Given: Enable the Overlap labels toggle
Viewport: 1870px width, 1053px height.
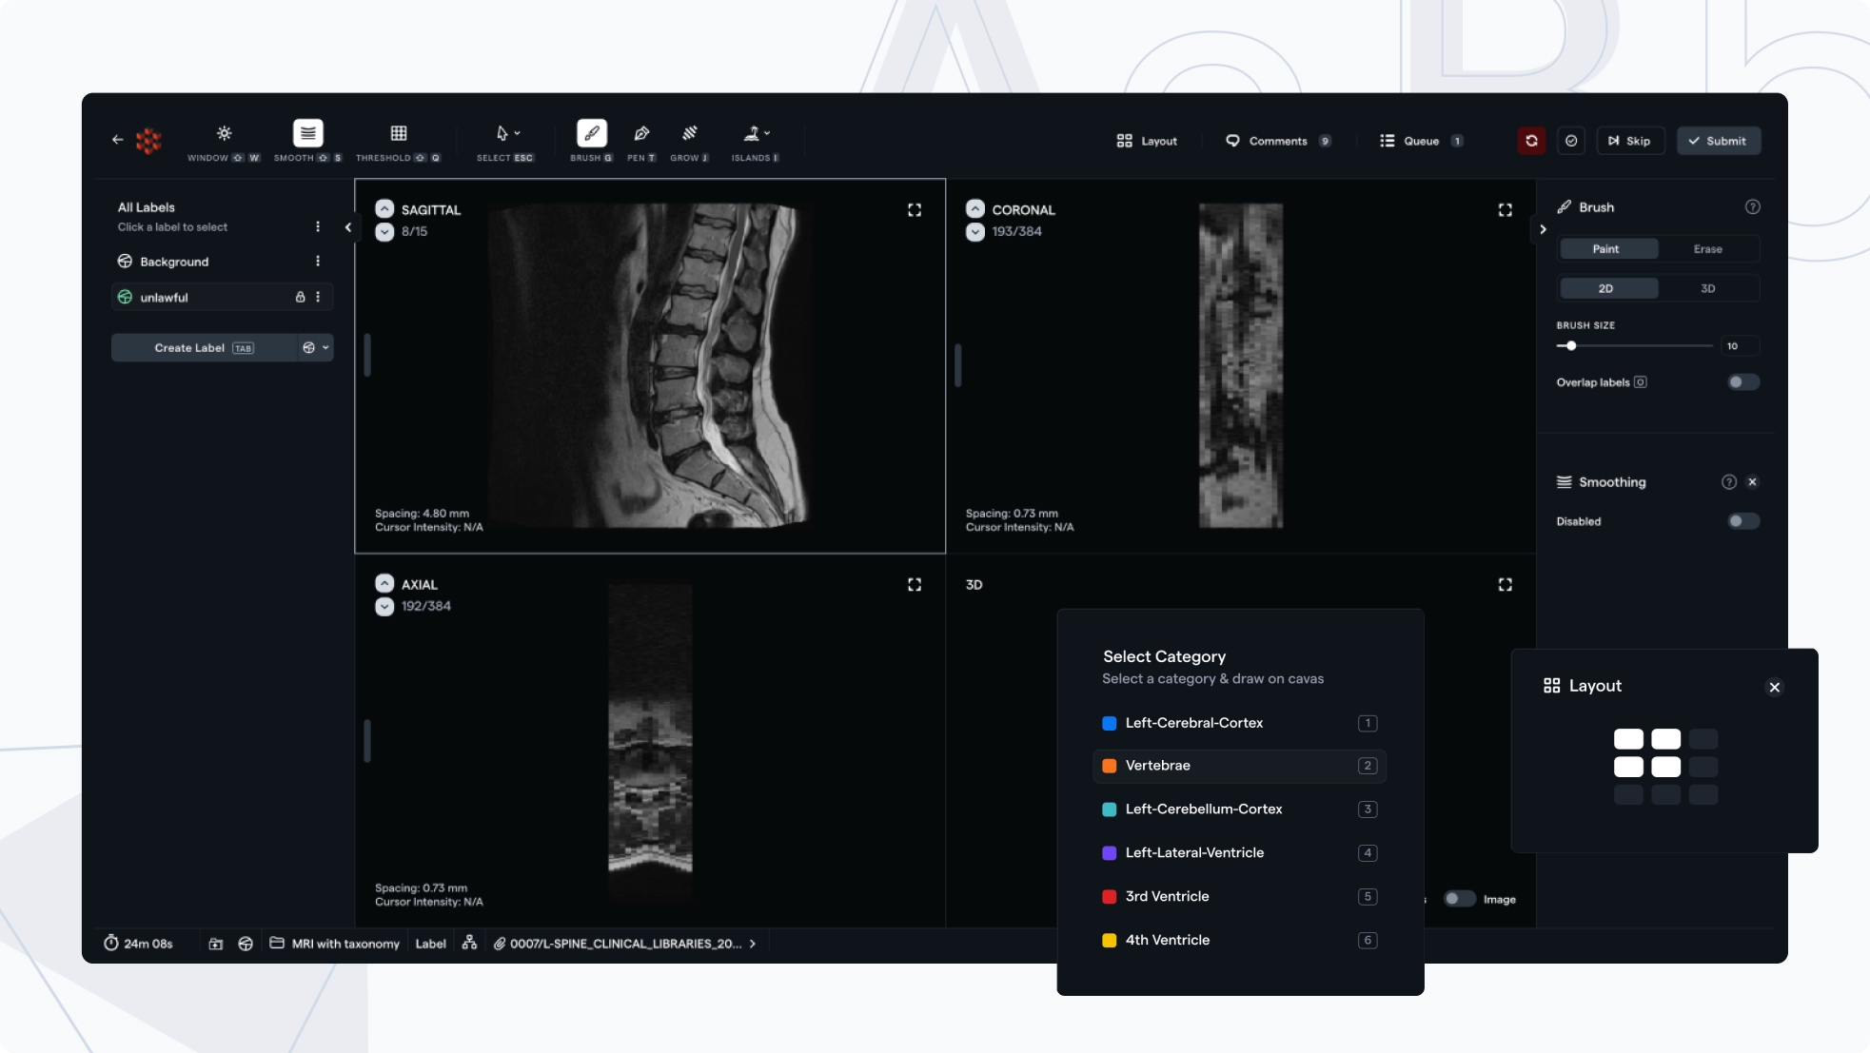Looking at the screenshot, I should 1742,382.
